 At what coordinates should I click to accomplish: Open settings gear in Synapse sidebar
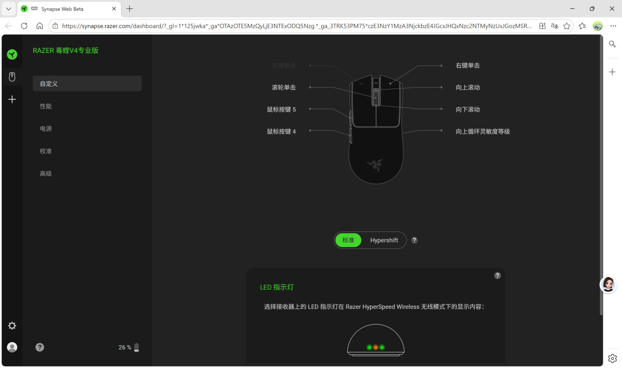click(12, 326)
